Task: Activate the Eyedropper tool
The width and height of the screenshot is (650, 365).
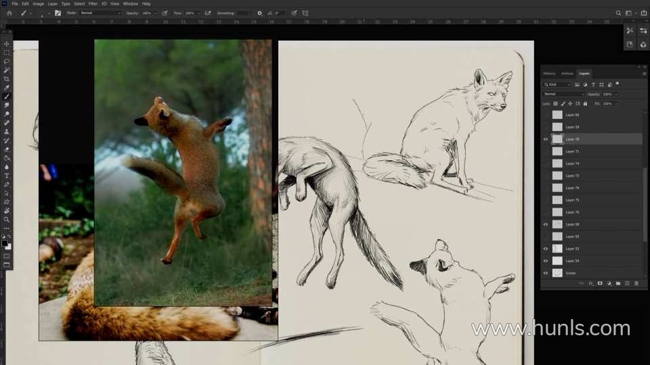Action: point(7,88)
